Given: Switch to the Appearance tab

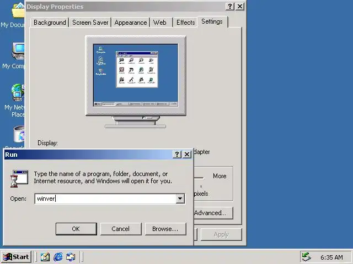Looking at the screenshot, I should click(x=131, y=23).
